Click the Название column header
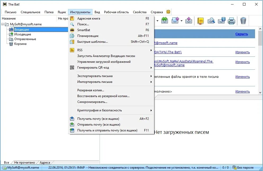This screenshot has height=171, width=263. 29,18
